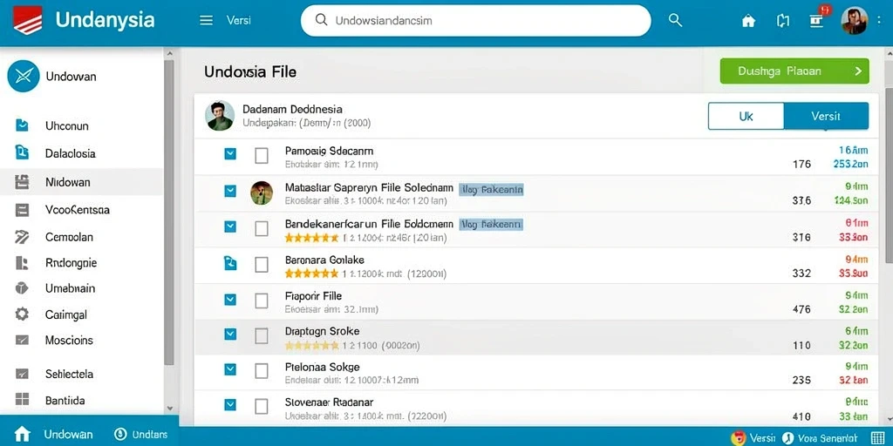The width and height of the screenshot is (893, 446).
Task: Click the grid icon in the bottom-right status bar
Action: point(877,437)
